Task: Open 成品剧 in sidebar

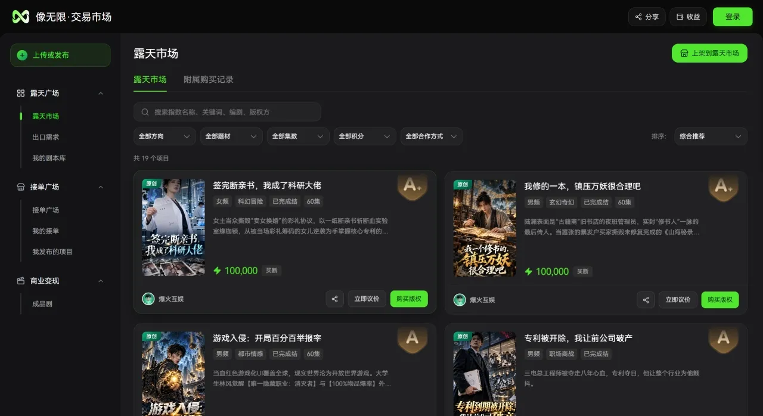Action: (x=42, y=303)
